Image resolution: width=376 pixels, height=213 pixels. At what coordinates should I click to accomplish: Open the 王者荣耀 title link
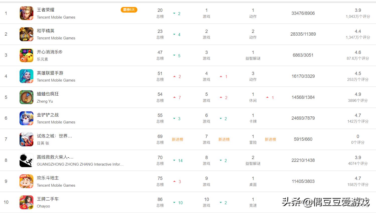46,10
